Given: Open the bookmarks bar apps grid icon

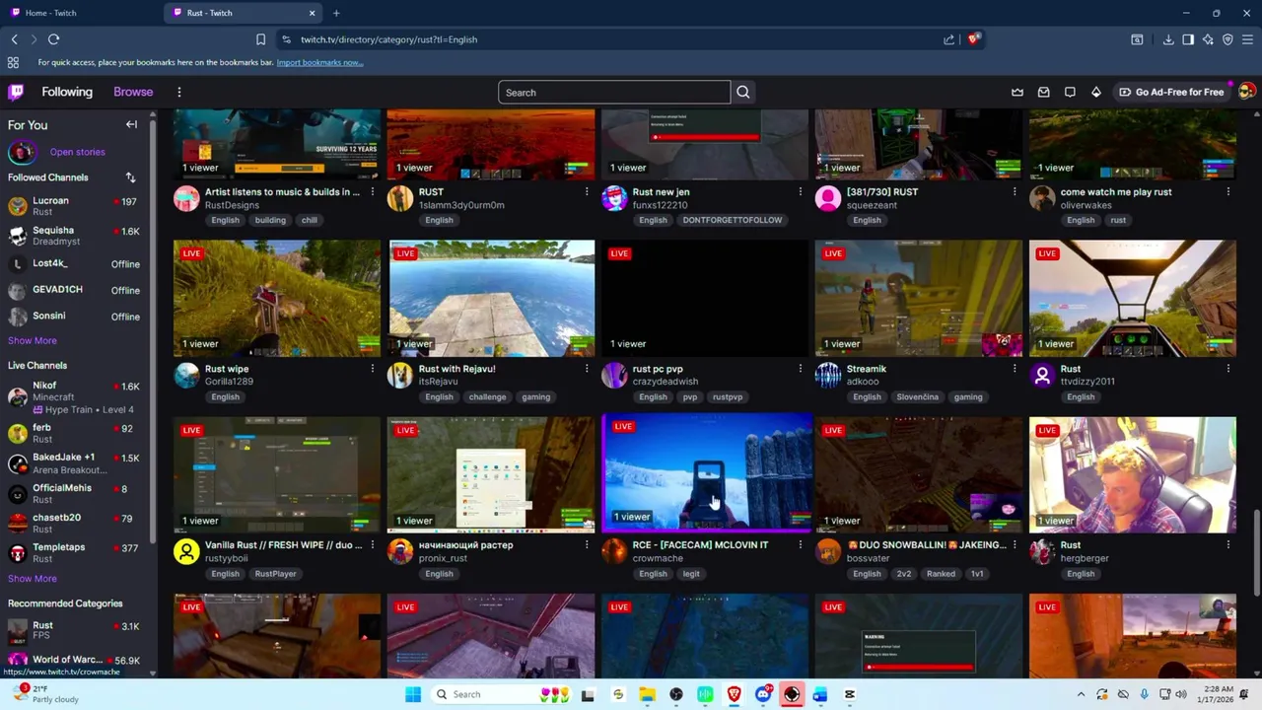Looking at the screenshot, I should 13,62.
